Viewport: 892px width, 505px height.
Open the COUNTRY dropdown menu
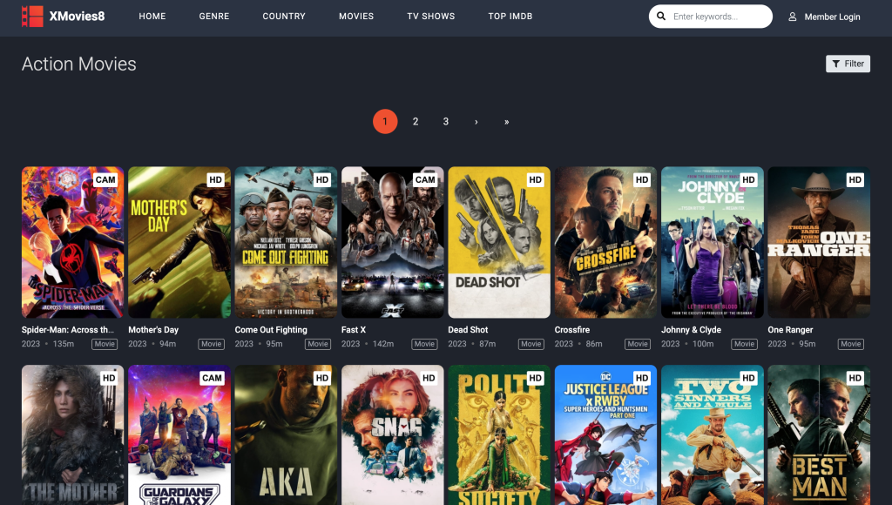tap(284, 16)
